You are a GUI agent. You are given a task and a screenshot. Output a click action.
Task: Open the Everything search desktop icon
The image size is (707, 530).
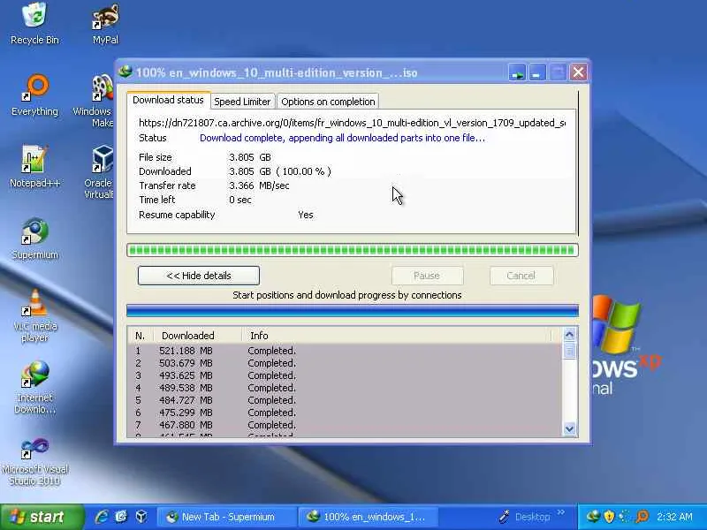(x=34, y=95)
